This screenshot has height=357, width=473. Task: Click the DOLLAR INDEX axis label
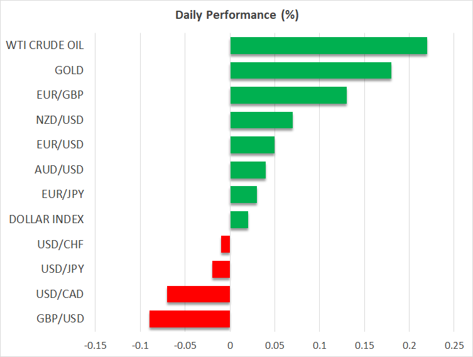tap(46, 219)
